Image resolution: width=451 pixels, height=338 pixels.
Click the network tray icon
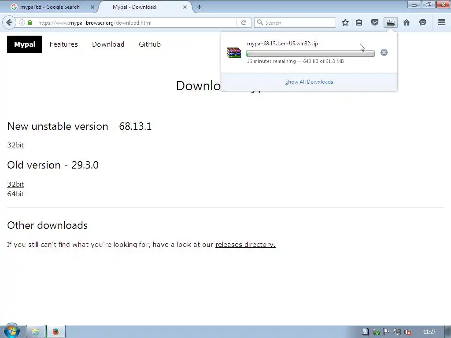[397, 332]
